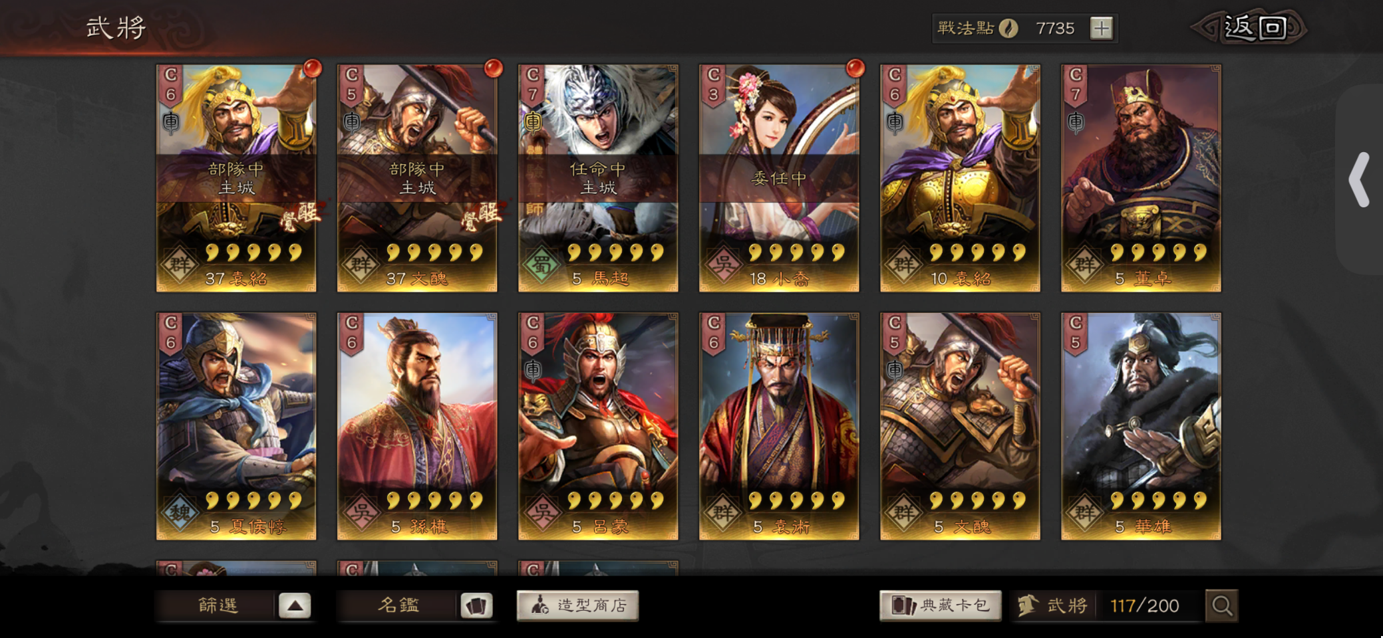The height and width of the screenshot is (638, 1383).
Task: Click the 篩選 filter label
Action: [218, 605]
